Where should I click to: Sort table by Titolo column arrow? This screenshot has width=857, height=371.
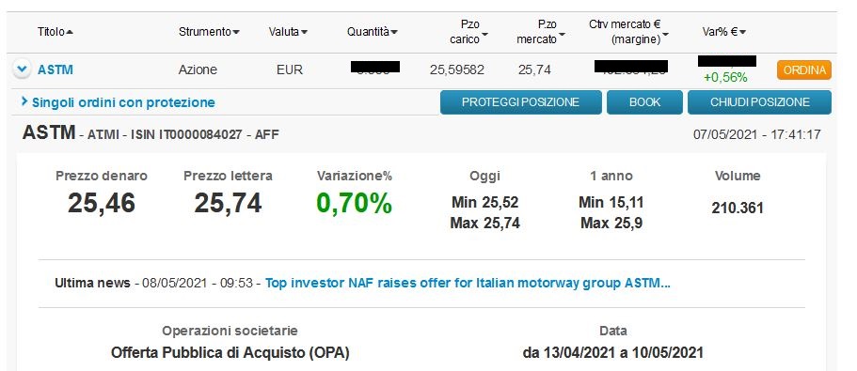coord(70,32)
